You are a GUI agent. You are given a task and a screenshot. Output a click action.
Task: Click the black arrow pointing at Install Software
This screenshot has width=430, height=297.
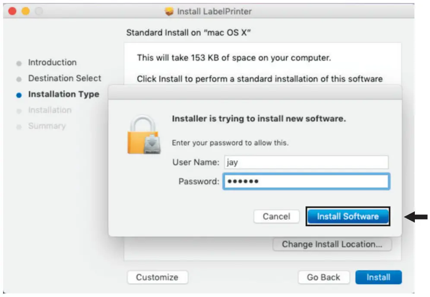tap(416, 218)
